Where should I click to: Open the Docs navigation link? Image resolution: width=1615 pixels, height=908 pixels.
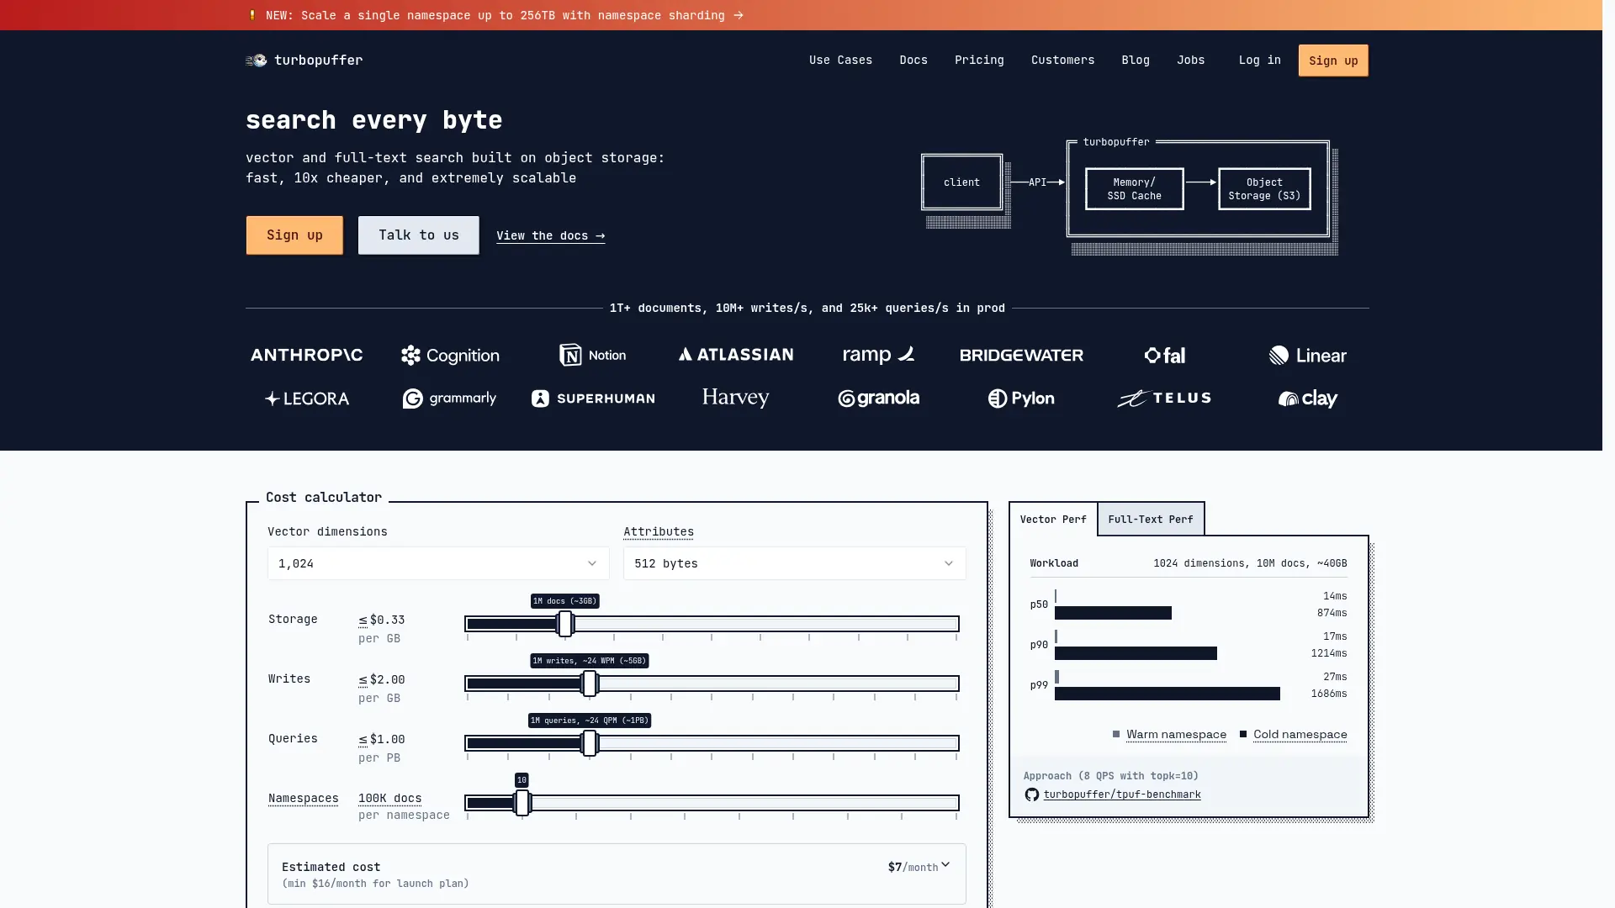tap(913, 61)
